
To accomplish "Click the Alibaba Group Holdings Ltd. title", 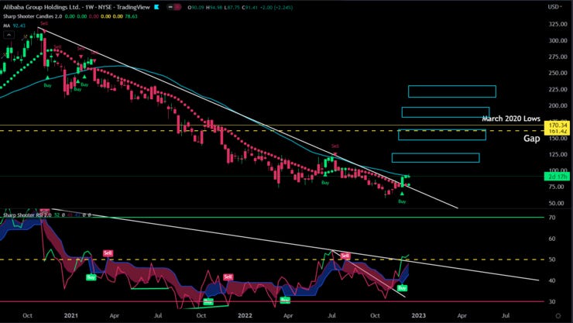I will click(41, 7).
